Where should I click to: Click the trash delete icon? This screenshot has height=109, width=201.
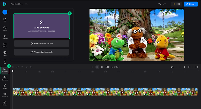pos(31,67)
